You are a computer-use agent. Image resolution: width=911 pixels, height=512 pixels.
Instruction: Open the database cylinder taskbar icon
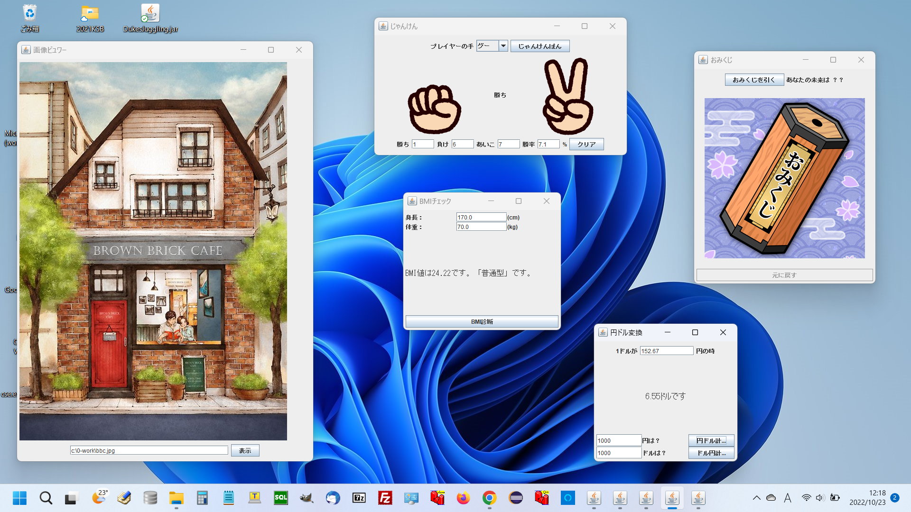(x=150, y=498)
